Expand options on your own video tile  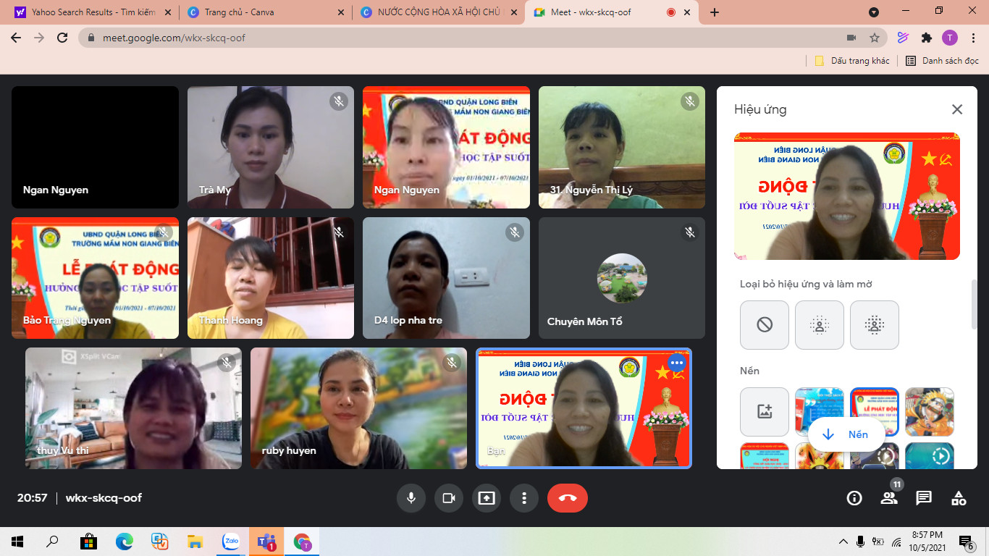(676, 363)
